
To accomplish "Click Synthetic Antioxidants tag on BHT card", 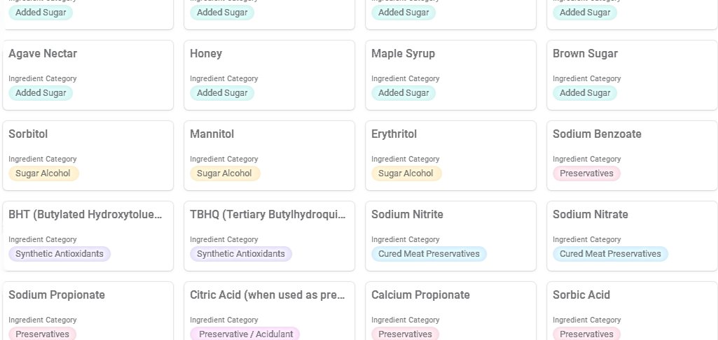I will pyautogui.click(x=60, y=254).
